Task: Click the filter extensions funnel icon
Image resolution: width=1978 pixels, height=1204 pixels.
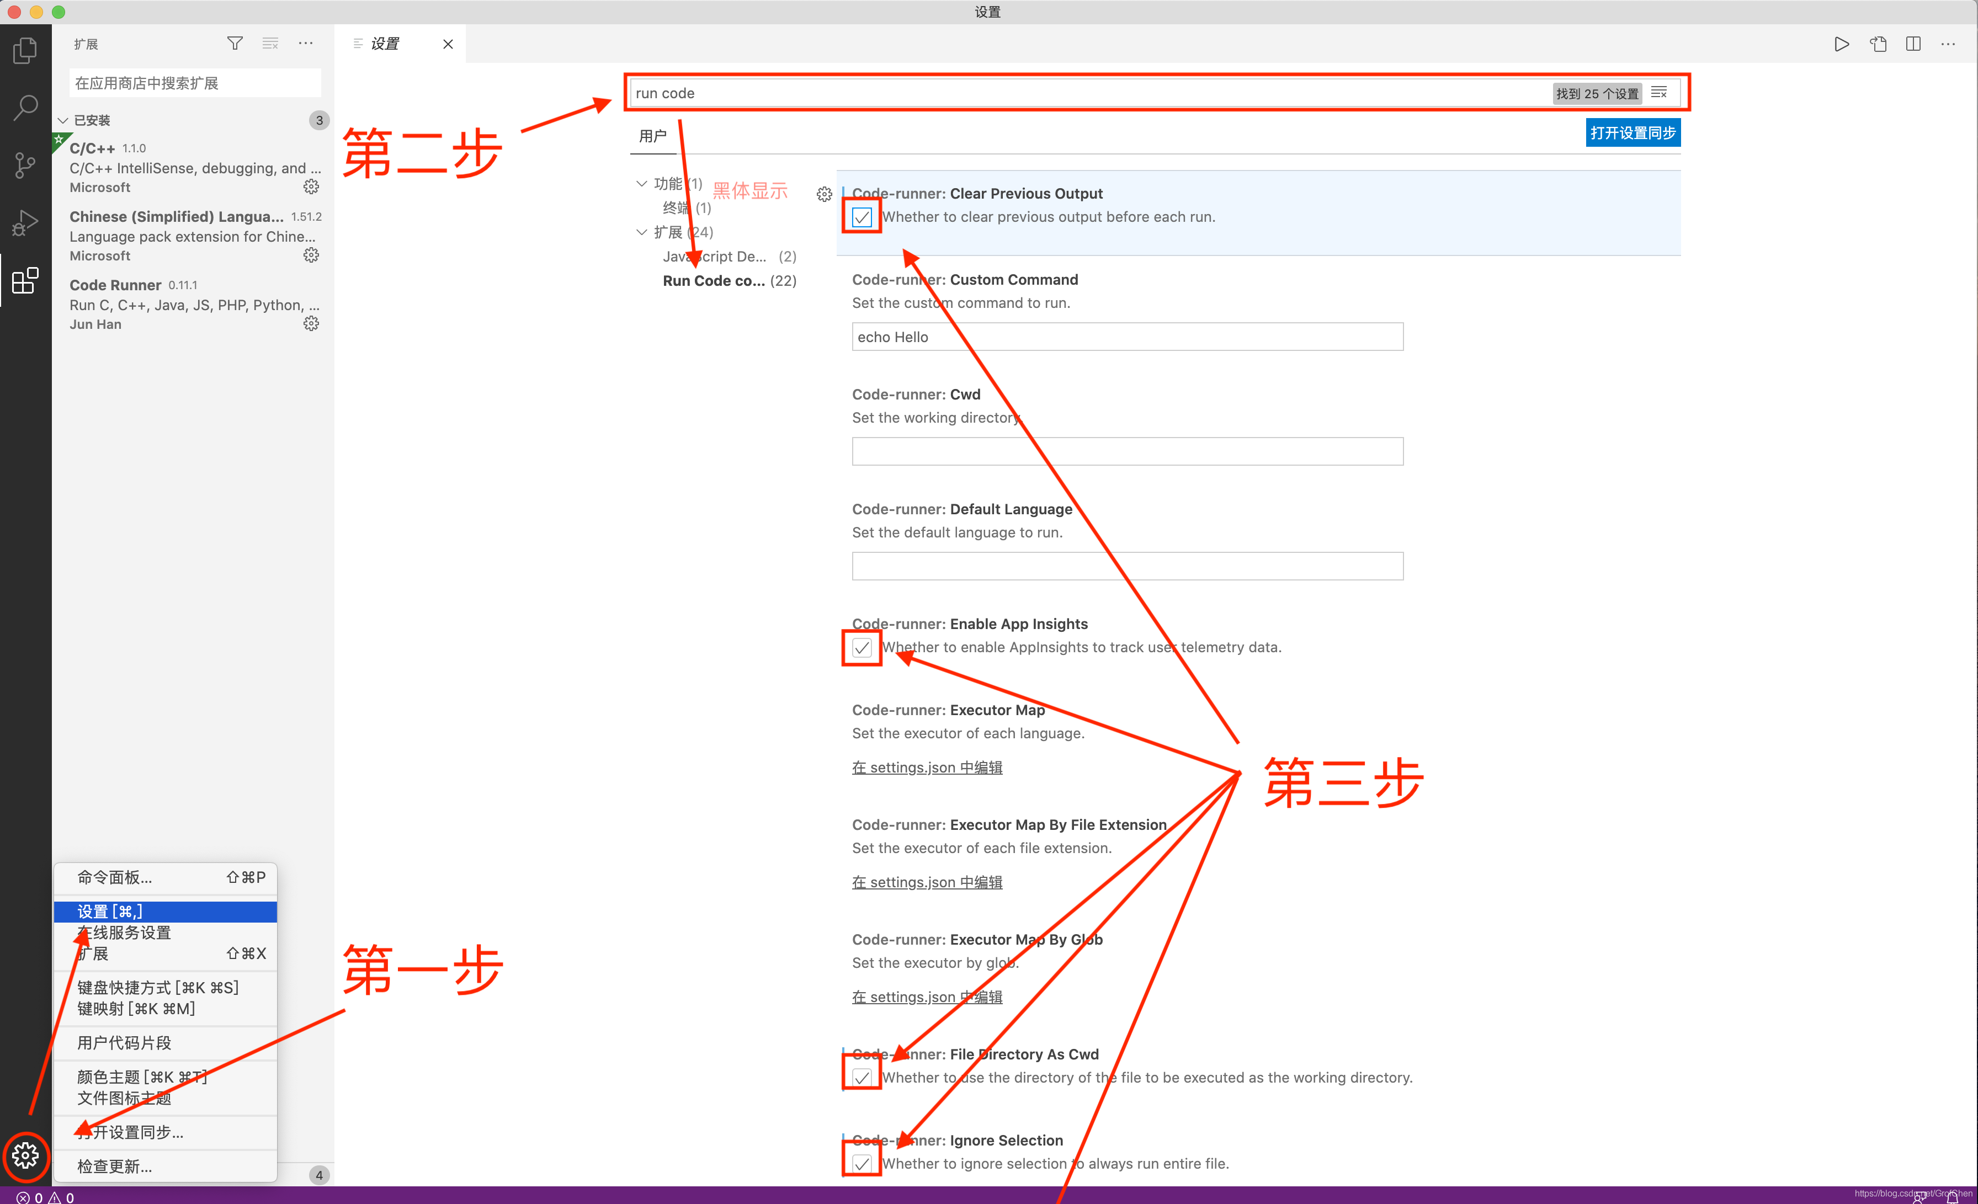Action: coord(235,44)
